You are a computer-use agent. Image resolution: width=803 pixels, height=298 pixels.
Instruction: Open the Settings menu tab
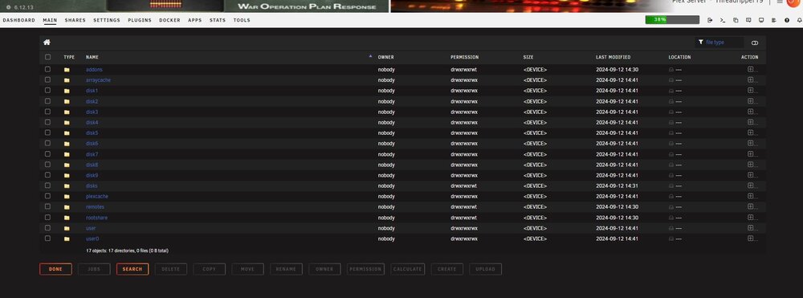pos(107,20)
